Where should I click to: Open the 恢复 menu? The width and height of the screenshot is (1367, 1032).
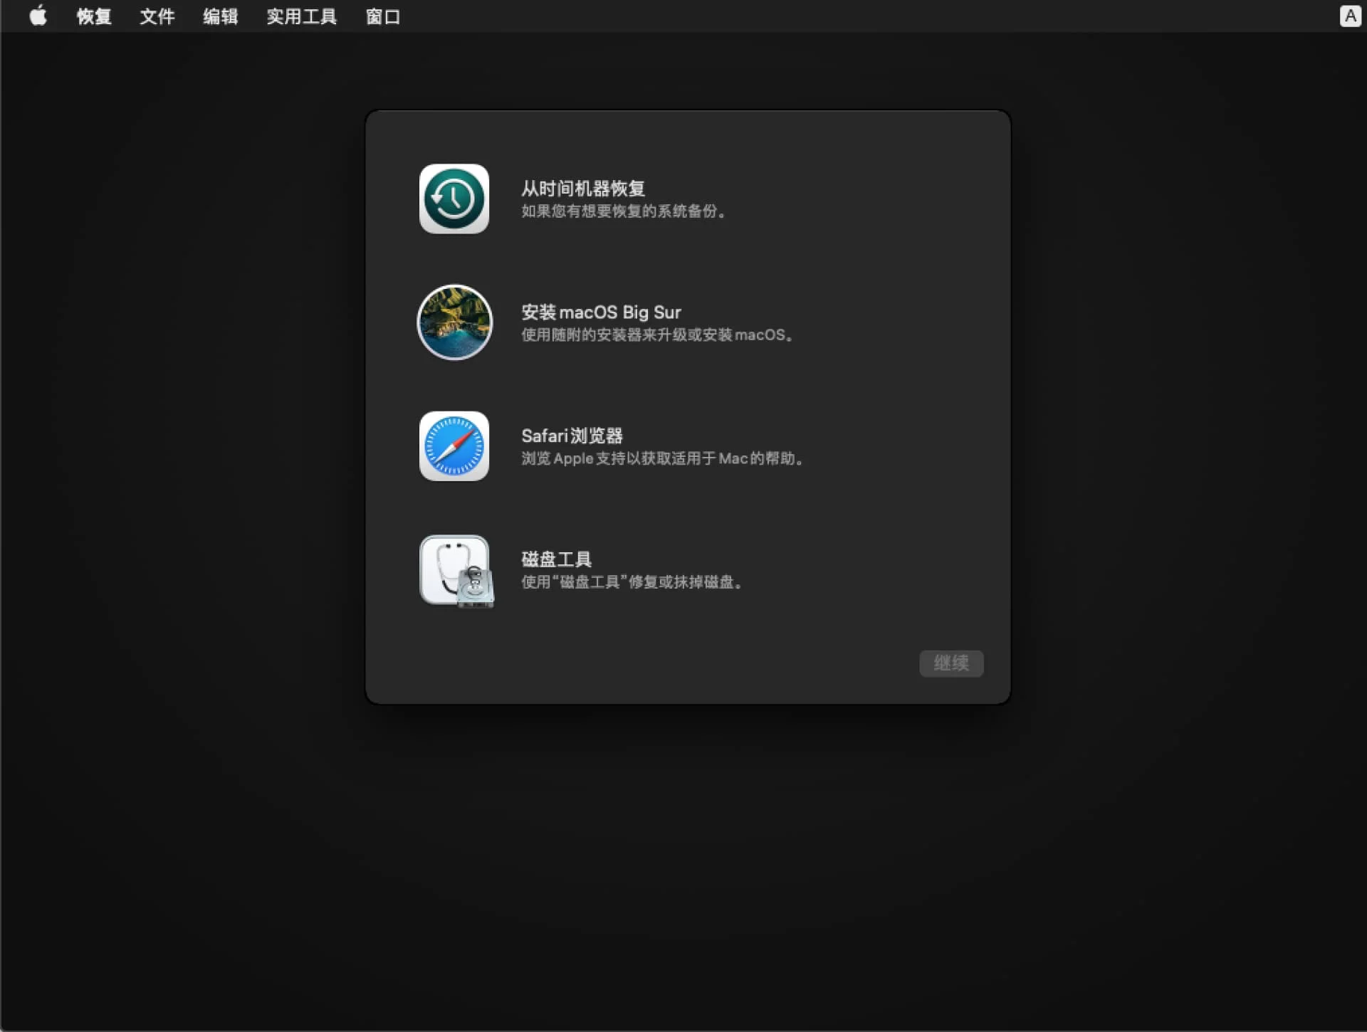(x=93, y=16)
